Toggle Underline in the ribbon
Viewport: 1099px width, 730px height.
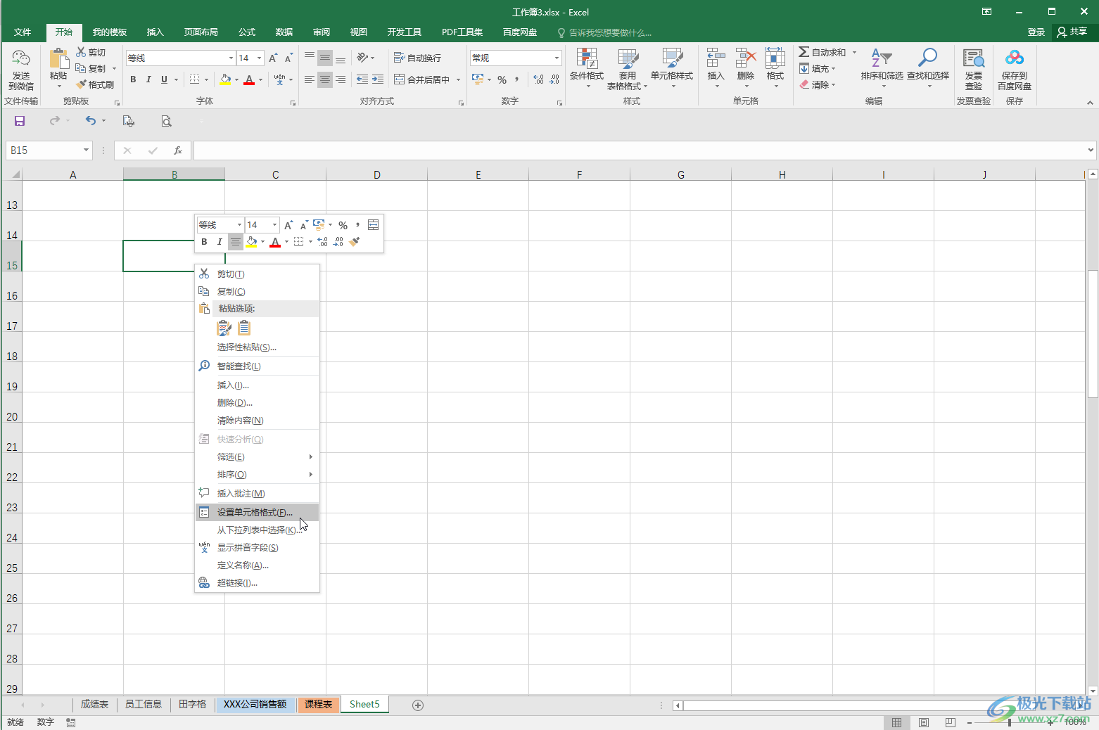click(x=164, y=79)
